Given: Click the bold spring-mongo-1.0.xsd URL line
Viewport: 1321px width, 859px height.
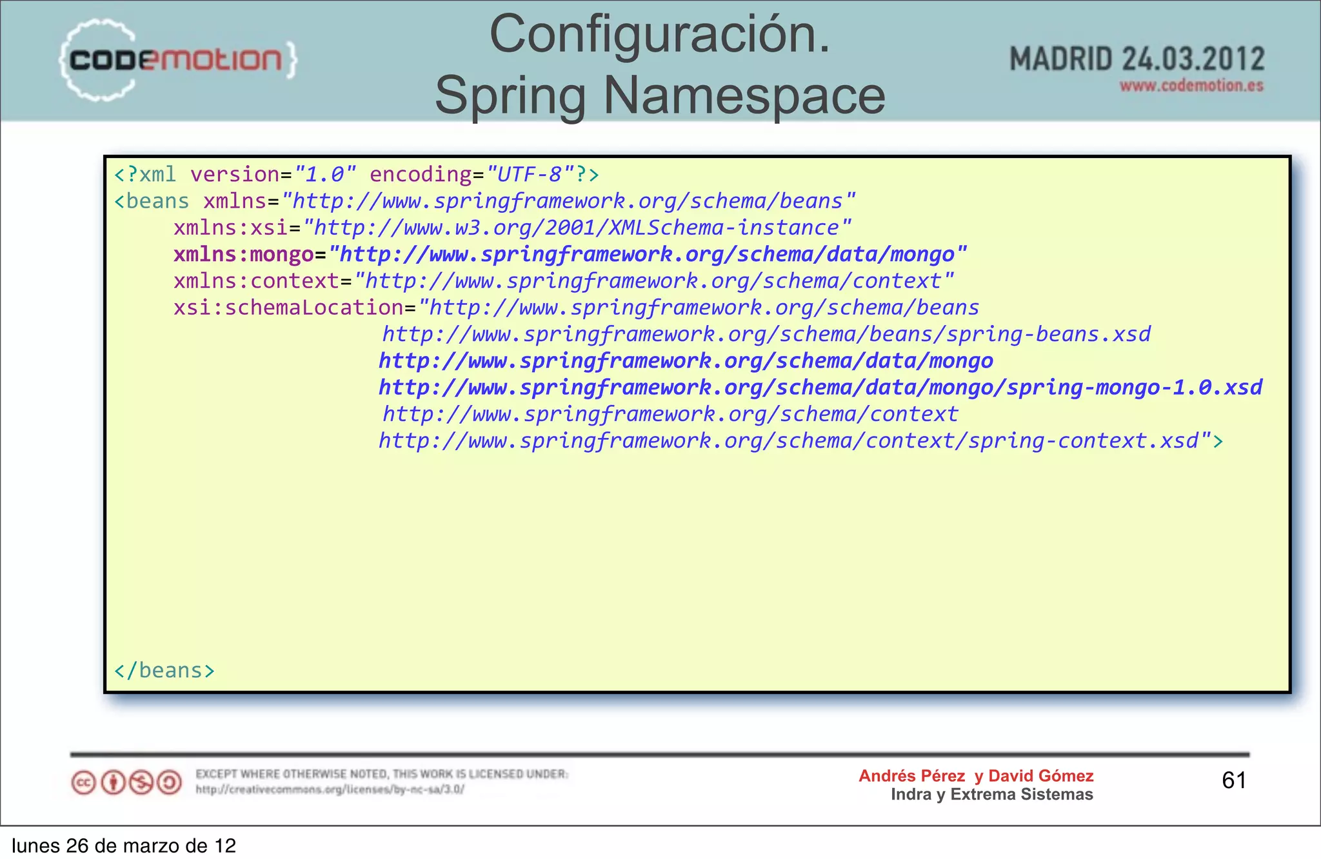Looking at the screenshot, I should pyautogui.click(x=820, y=387).
